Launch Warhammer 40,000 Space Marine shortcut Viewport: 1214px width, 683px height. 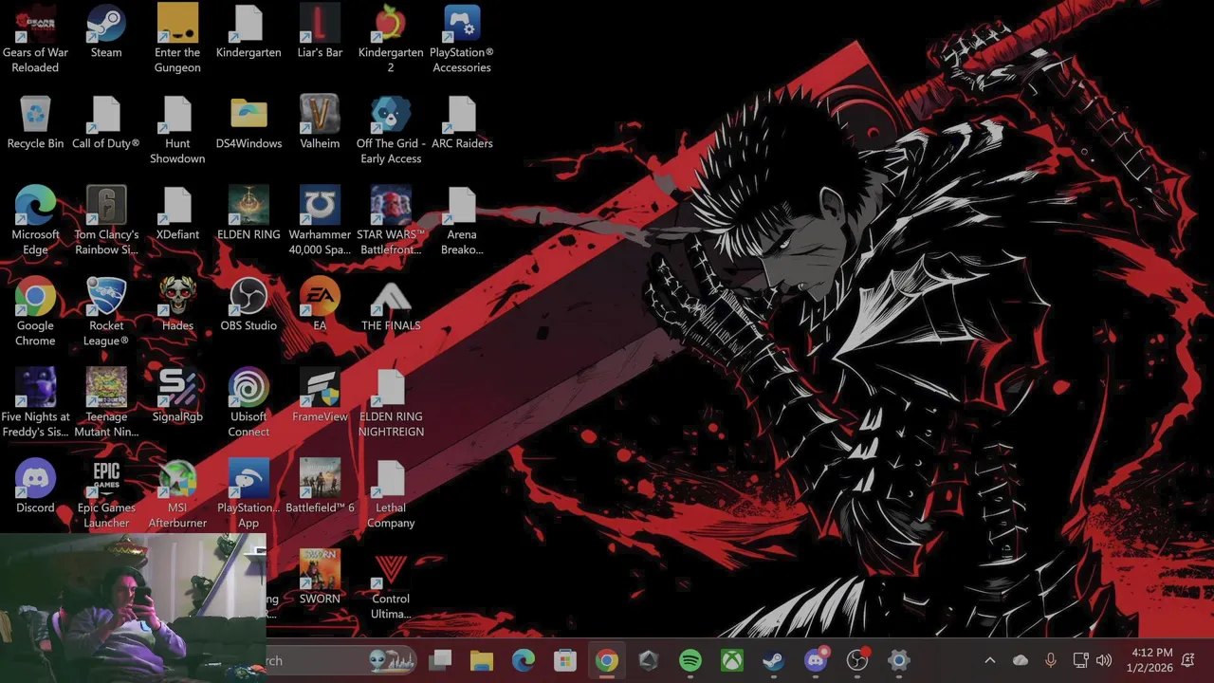click(320, 221)
